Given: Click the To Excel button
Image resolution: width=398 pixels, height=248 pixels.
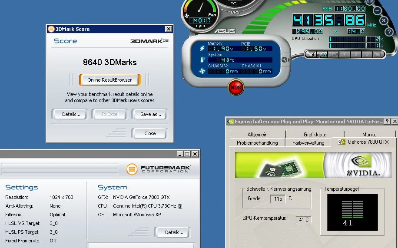Looking at the screenshot, I should pyautogui.click(x=109, y=114).
